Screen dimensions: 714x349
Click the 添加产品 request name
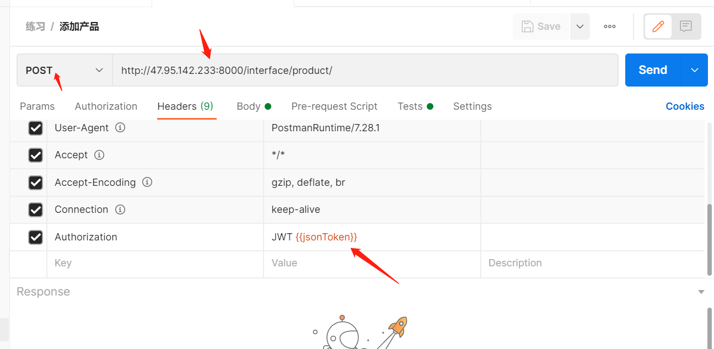coord(79,26)
